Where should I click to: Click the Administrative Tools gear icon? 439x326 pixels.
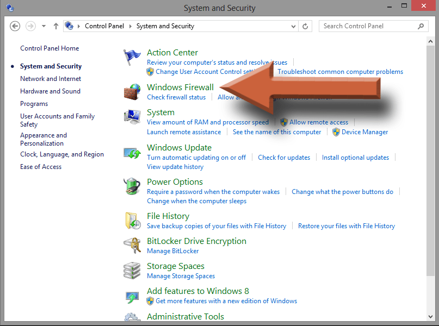pyautogui.click(x=132, y=317)
